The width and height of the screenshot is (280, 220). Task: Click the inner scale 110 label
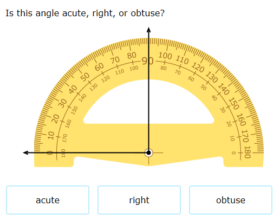tap(120, 72)
